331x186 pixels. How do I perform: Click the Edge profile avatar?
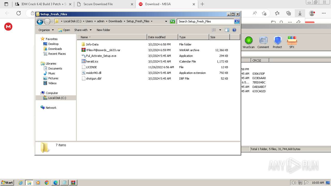[312, 13]
